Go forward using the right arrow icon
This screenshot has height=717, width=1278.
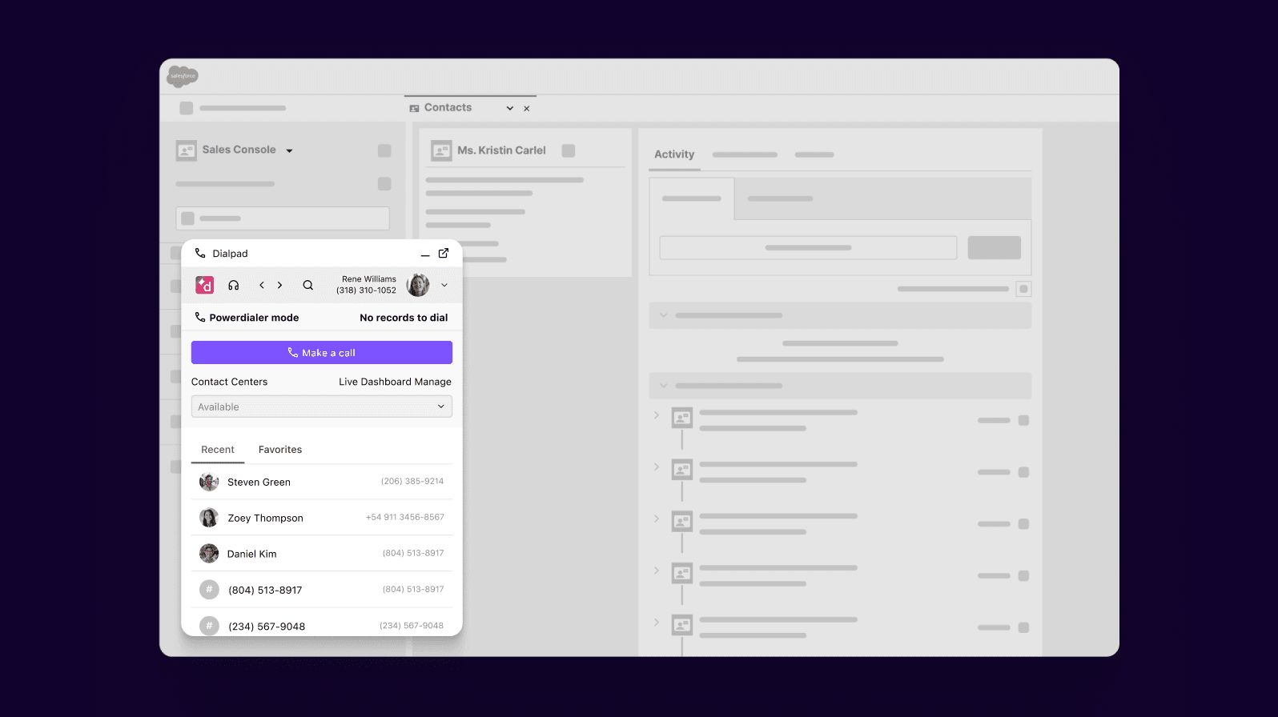[x=279, y=285]
